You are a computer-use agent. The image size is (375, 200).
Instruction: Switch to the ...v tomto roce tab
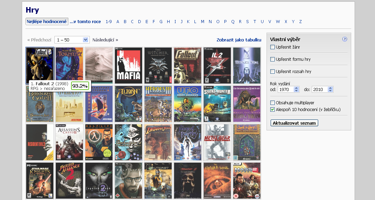[x=85, y=21]
